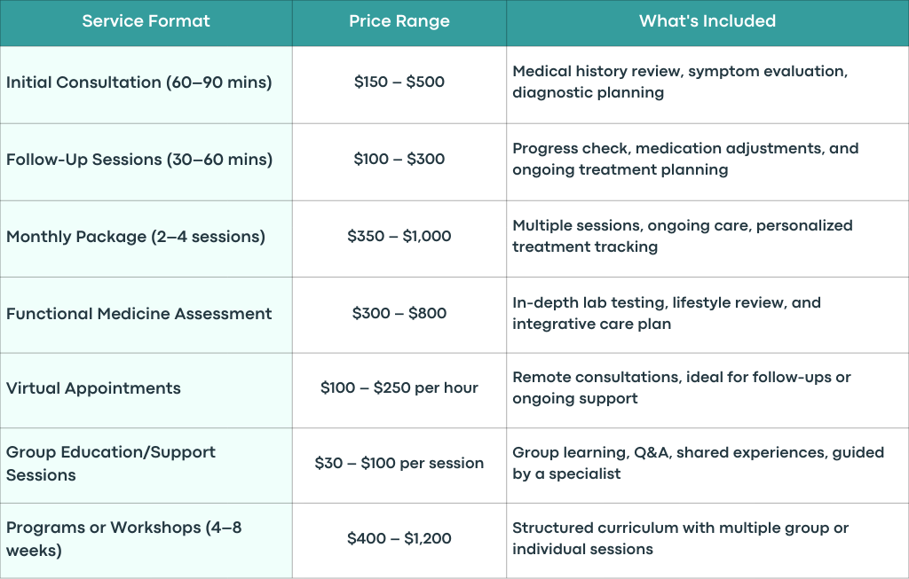Select the $350 – $1,000 price cell

point(399,239)
